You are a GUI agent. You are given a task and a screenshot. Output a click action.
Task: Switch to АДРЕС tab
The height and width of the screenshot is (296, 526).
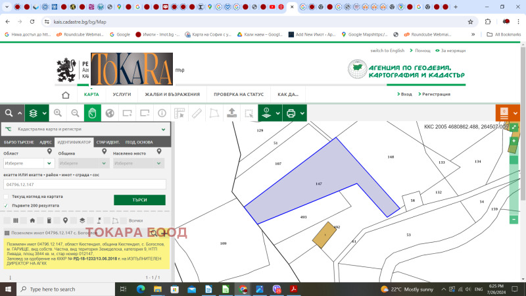45,142
